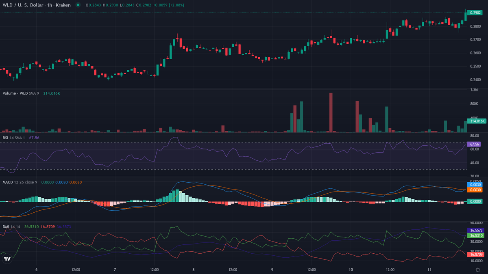The image size is (488, 274).
Task: Click the DMI legend value 36.5310
Action: tap(32, 227)
